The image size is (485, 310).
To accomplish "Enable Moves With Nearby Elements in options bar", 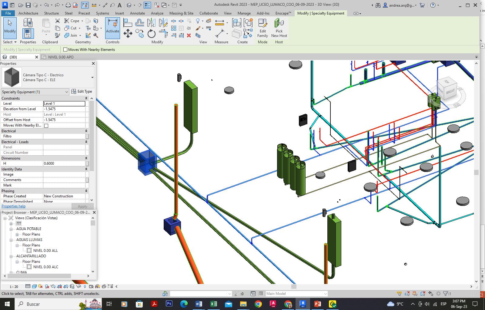I will [65, 50].
